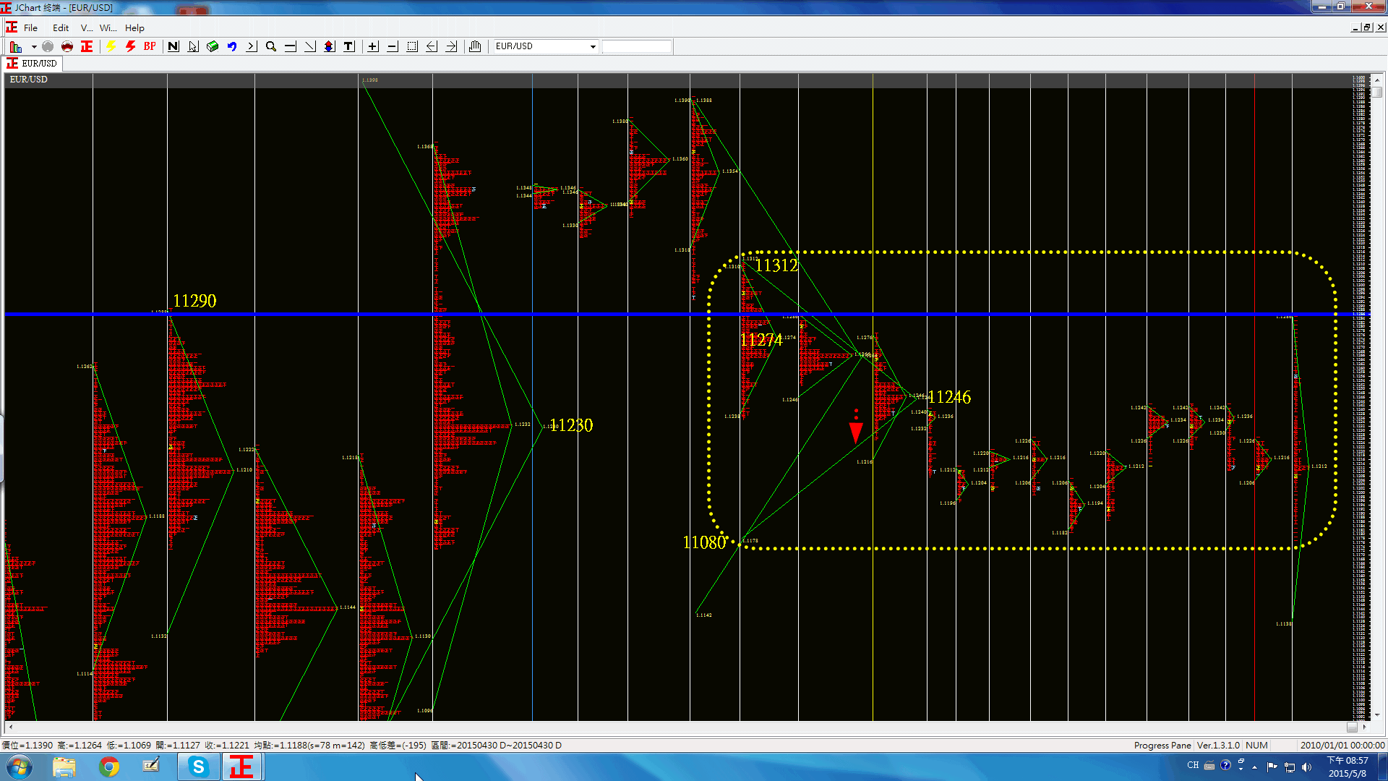The width and height of the screenshot is (1388, 781).
Task: Click the blue undo arrow icon
Action: pos(232,46)
